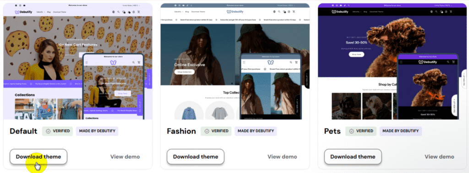Open View demo for Fashion theme

coord(282,157)
